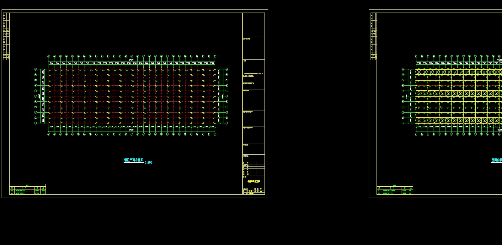Select the lower 210000 overall dimension on left sheet
Screen dimensions: 502x245
pyautogui.click(x=132, y=130)
